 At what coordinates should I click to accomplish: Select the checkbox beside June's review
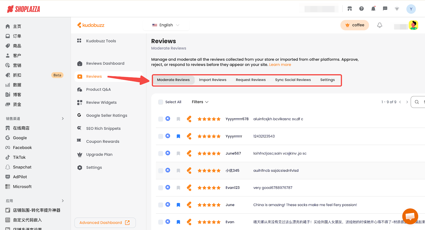tap(161, 205)
